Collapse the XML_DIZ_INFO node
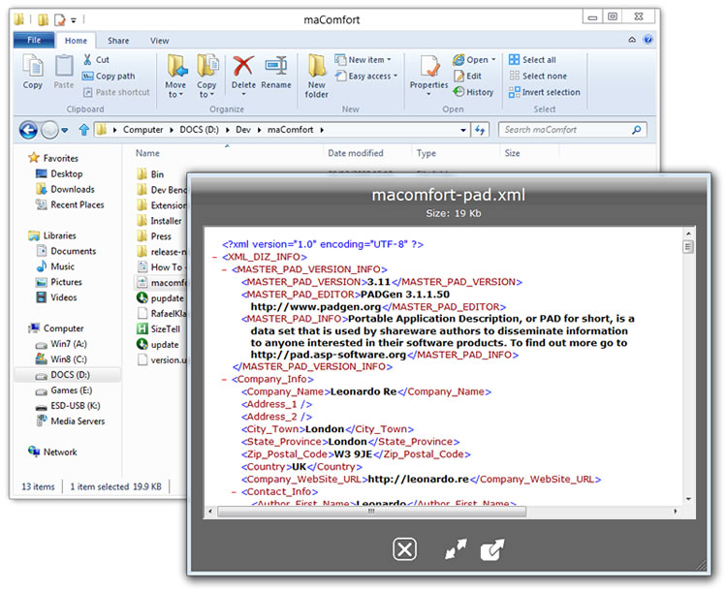 (x=215, y=257)
